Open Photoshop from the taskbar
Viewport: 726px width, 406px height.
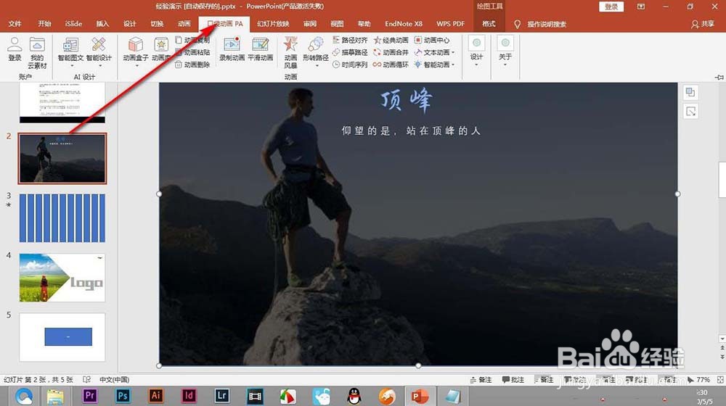[123, 396]
